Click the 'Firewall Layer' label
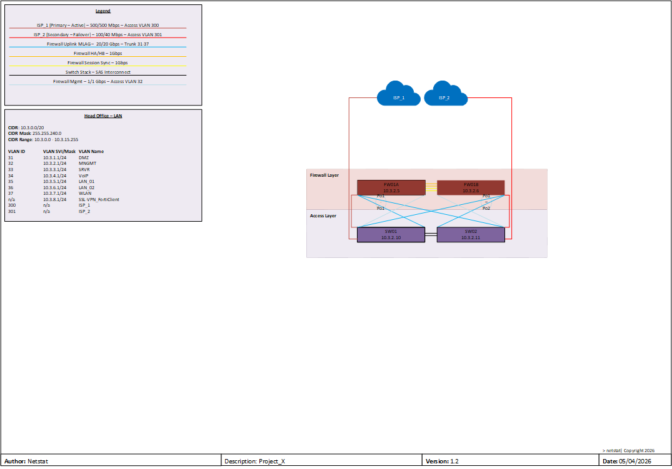The height and width of the screenshot is (469, 672). tap(324, 175)
